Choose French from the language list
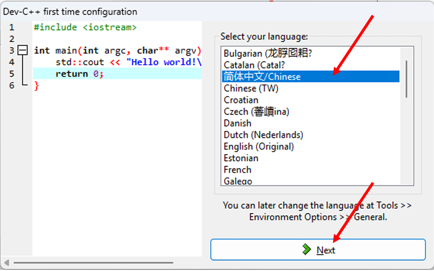Viewport: 434px width, 271px height. (x=310, y=169)
